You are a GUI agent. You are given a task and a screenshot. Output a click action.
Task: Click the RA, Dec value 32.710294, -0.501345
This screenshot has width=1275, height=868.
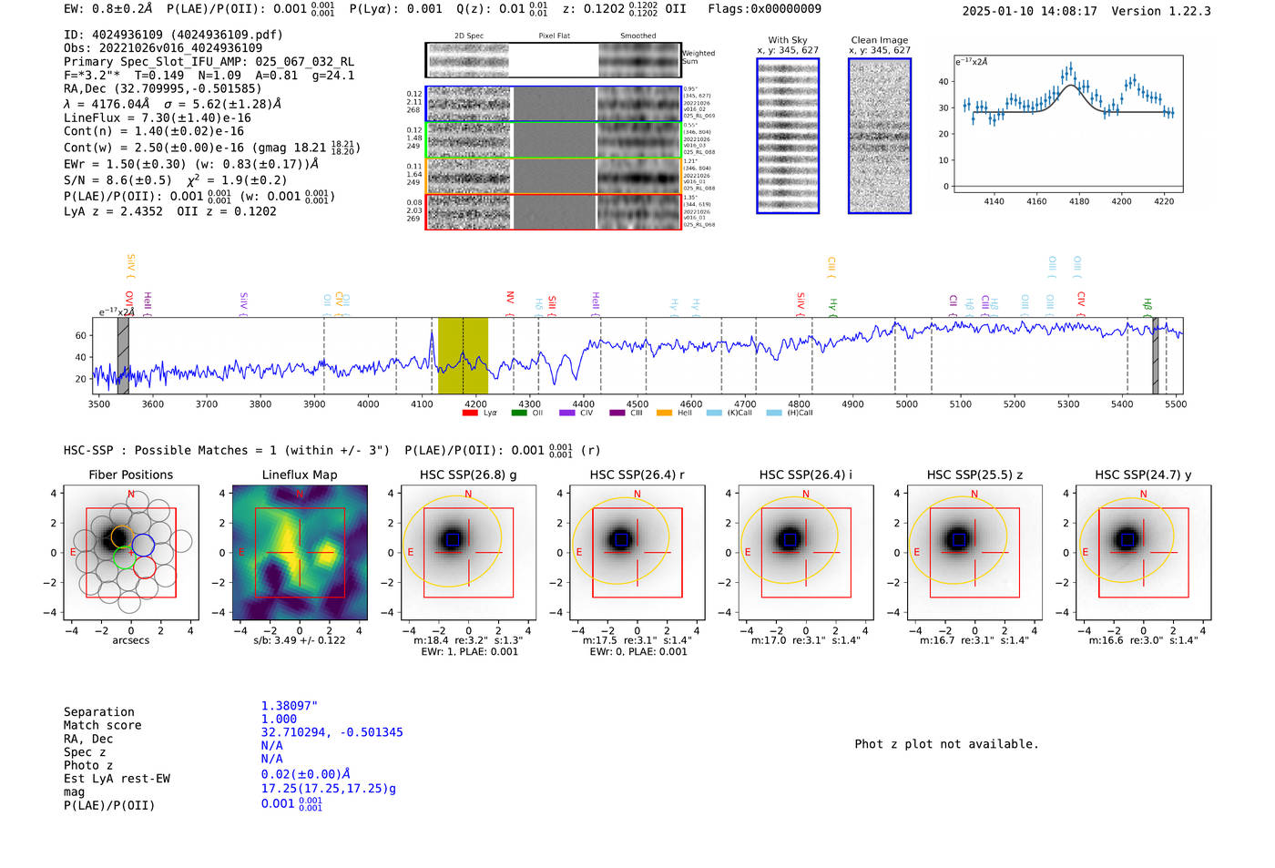click(x=331, y=732)
